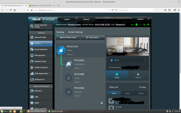Show All list clients
This screenshot has width=181, height=113.
[114, 94]
